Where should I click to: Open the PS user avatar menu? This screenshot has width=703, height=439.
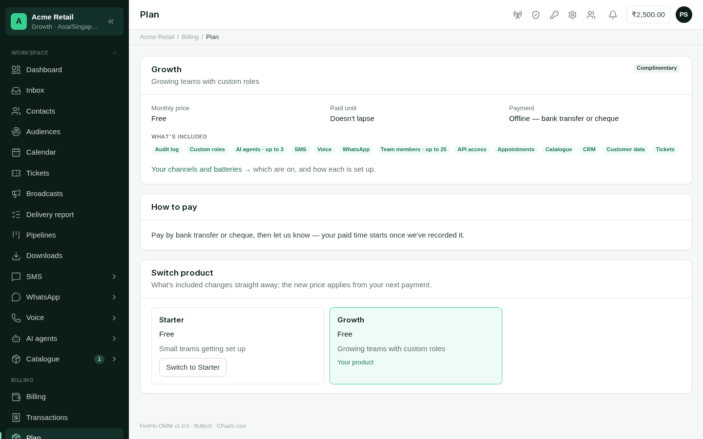point(683,15)
